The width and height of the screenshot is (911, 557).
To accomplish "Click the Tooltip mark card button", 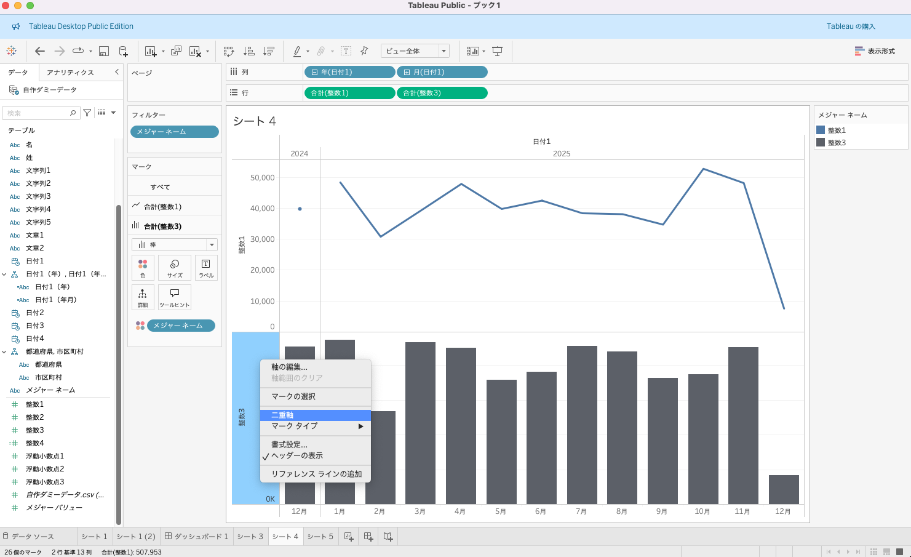I will (175, 297).
